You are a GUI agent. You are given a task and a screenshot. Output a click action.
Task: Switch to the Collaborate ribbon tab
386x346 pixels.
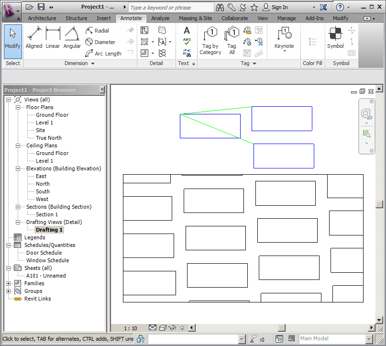click(x=234, y=18)
